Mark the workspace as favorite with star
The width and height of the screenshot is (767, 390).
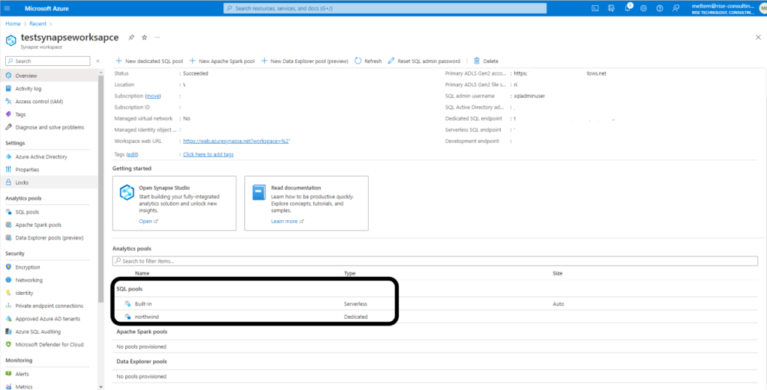[x=145, y=37]
